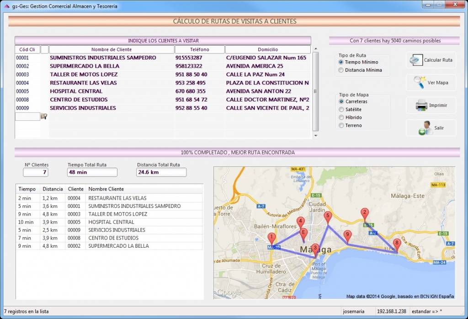Enable the Terreno map type
The height and width of the screenshot is (319, 468).
pos(341,125)
